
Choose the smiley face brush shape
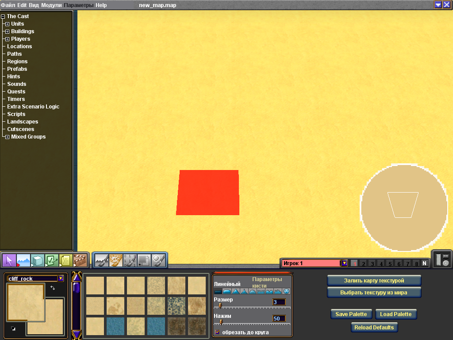point(286,291)
